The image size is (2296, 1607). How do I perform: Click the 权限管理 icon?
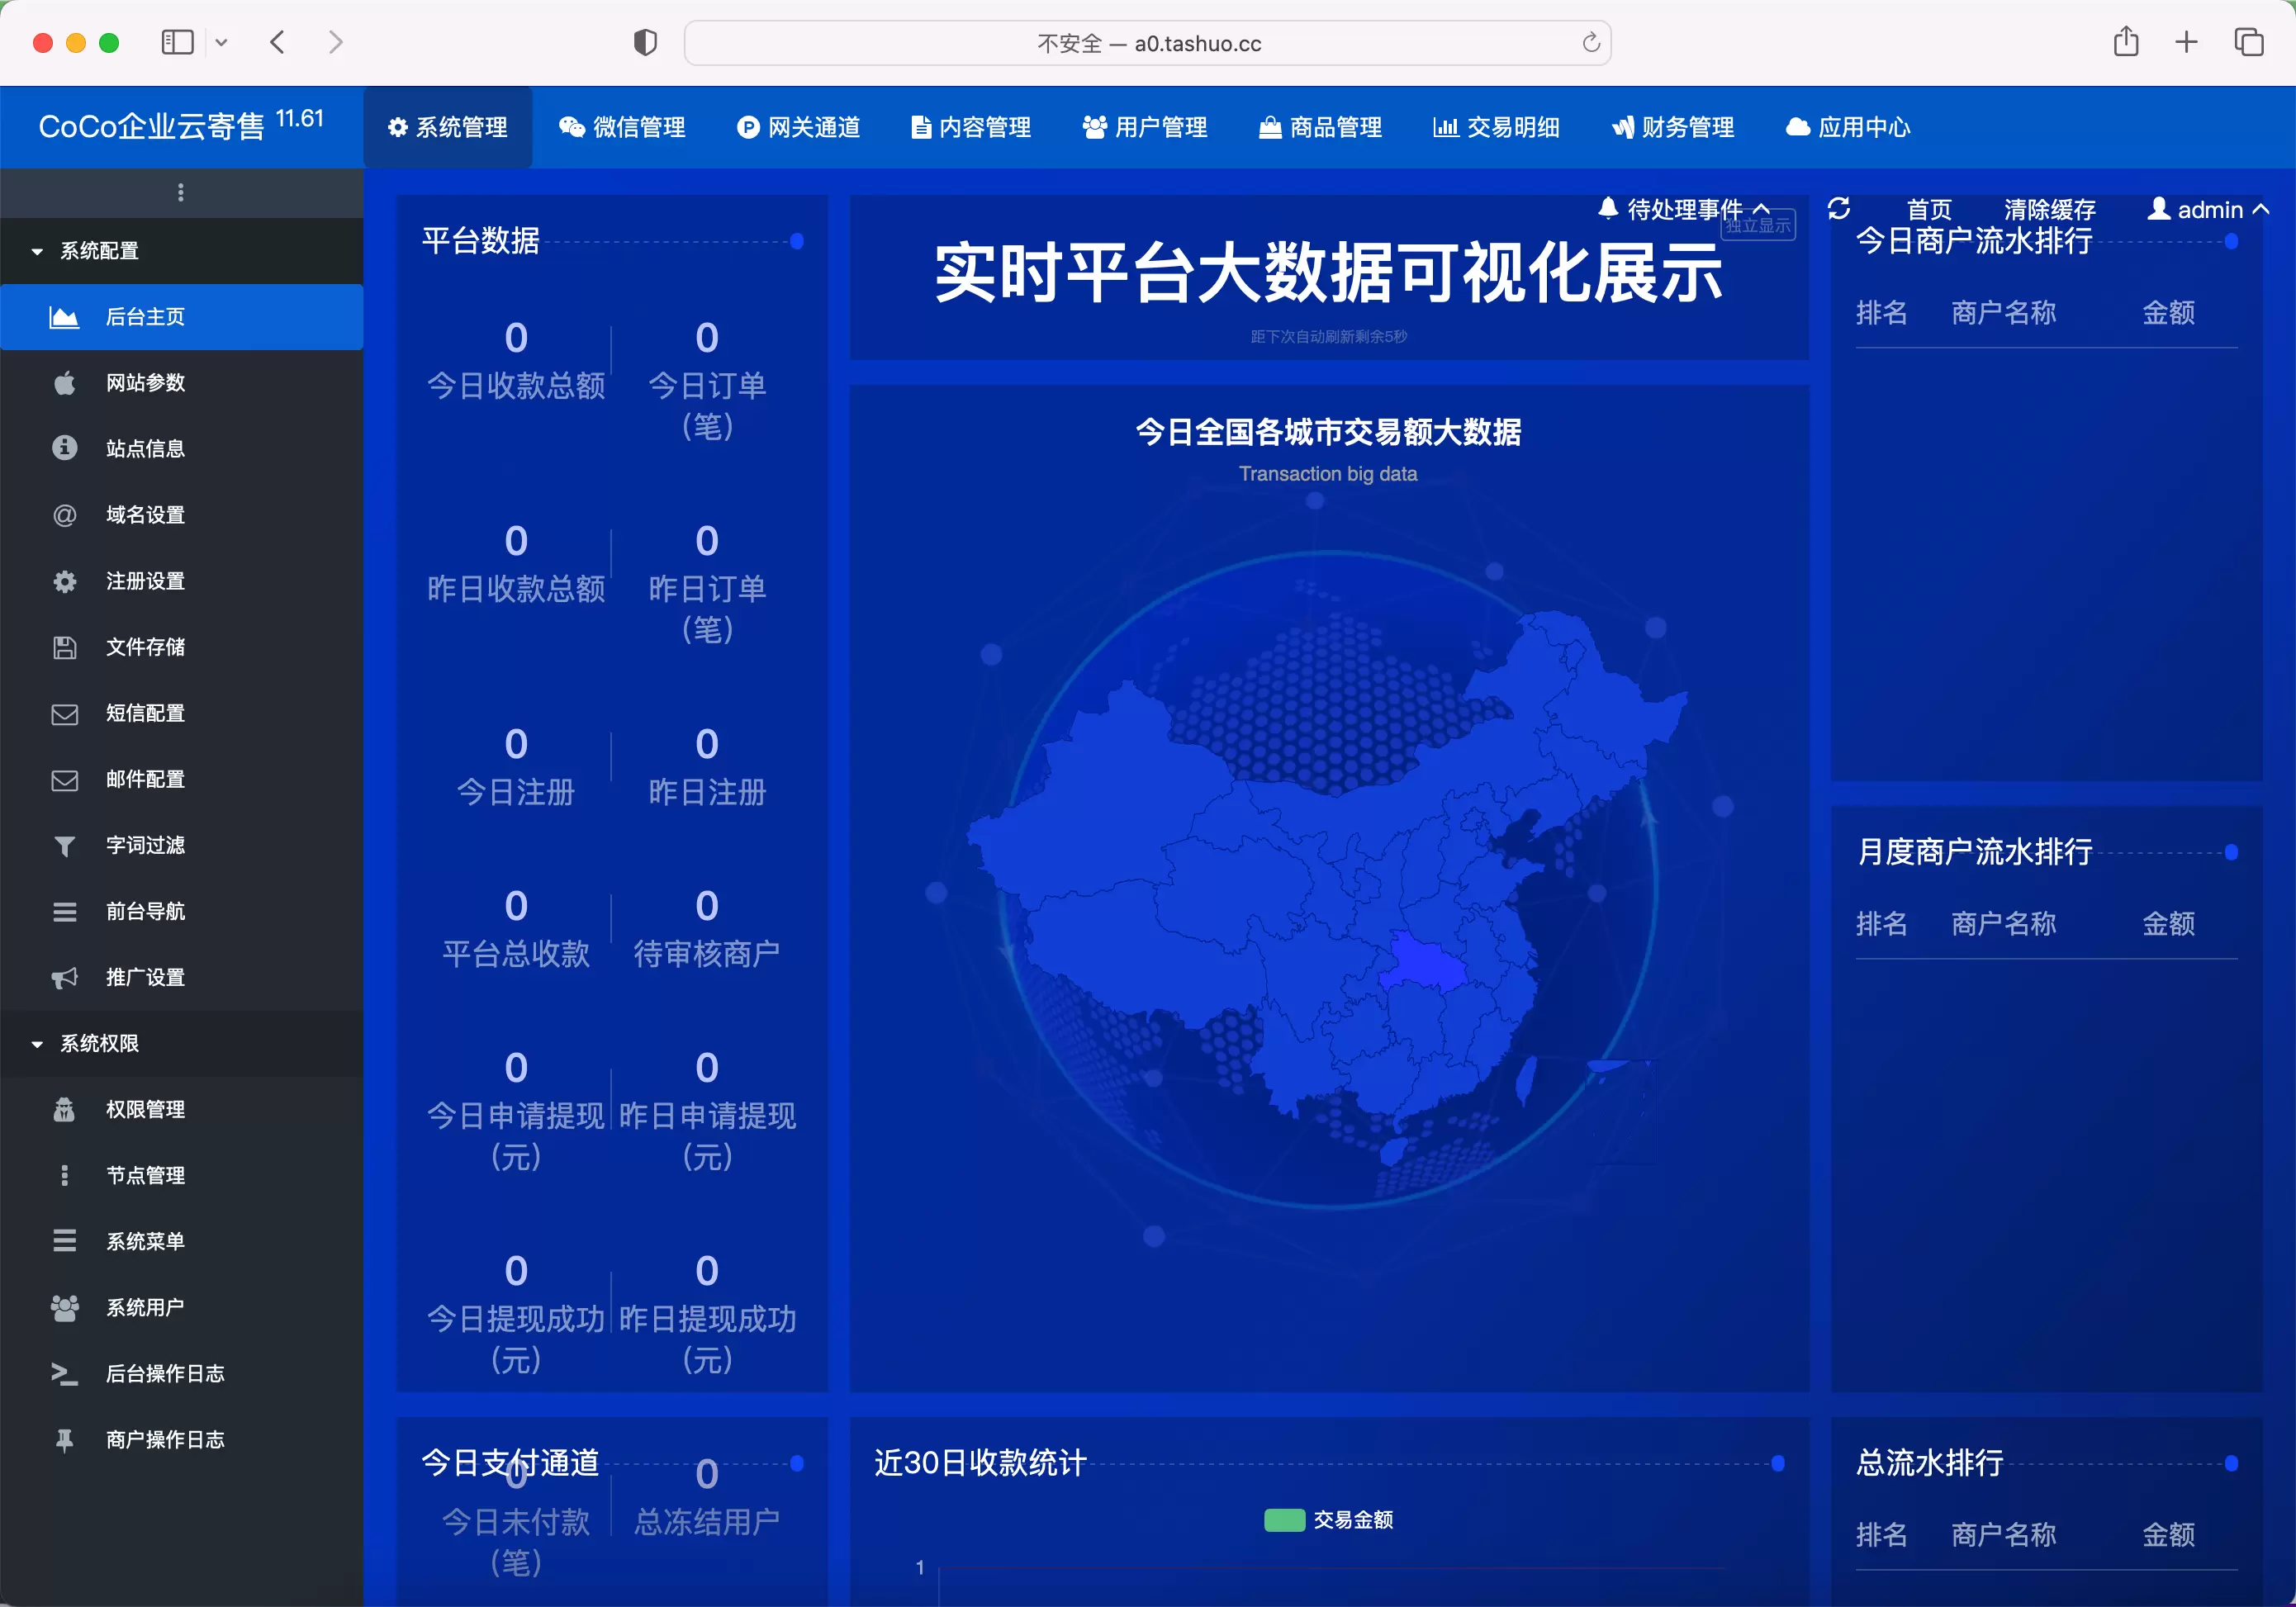point(64,1109)
